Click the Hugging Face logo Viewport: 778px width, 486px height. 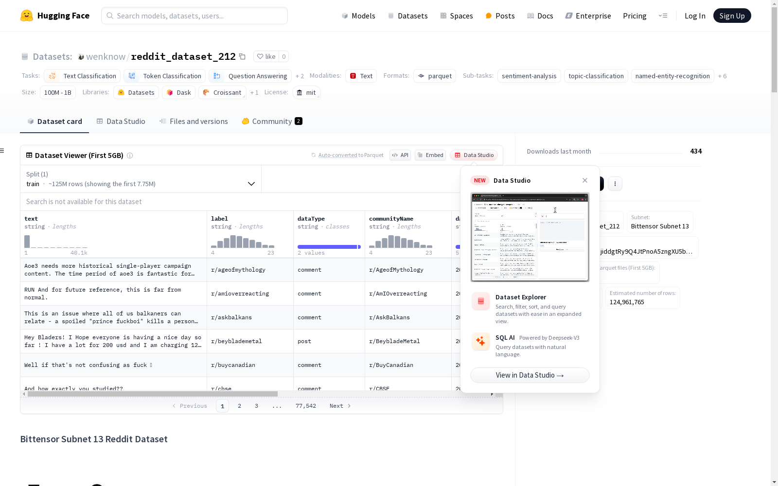(x=54, y=16)
